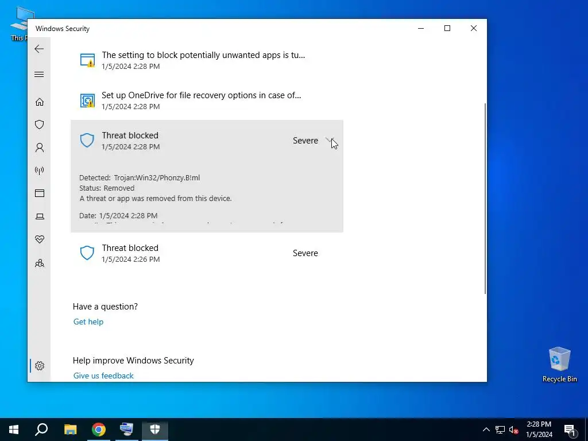The height and width of the screenshot is (441, 588).
Task: Open Family options icon
Action: point(40,263)
